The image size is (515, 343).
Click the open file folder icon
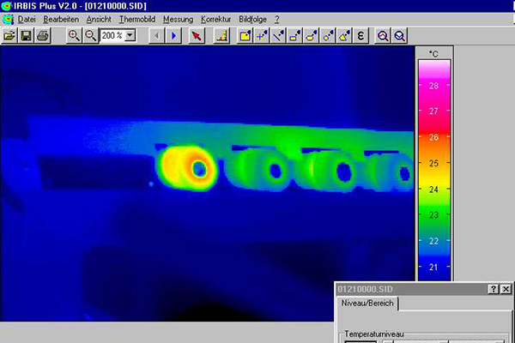[x=9, y=36]
